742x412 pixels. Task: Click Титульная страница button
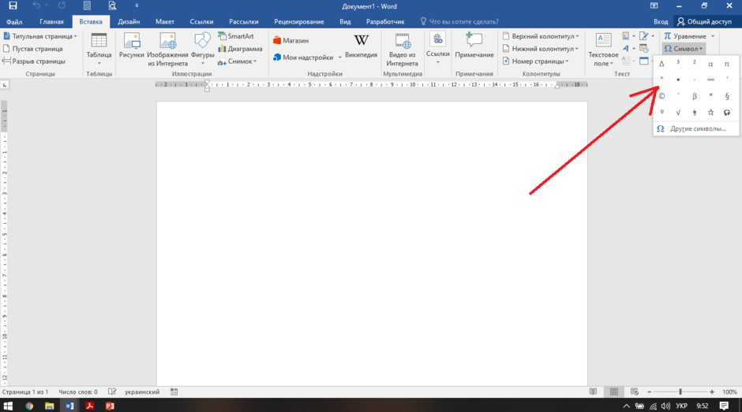[39, 36]
